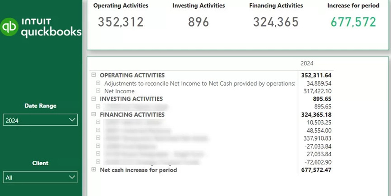Expand the Net Income row
Viewport: 391px width, 196px height.
tap(98, 91)
